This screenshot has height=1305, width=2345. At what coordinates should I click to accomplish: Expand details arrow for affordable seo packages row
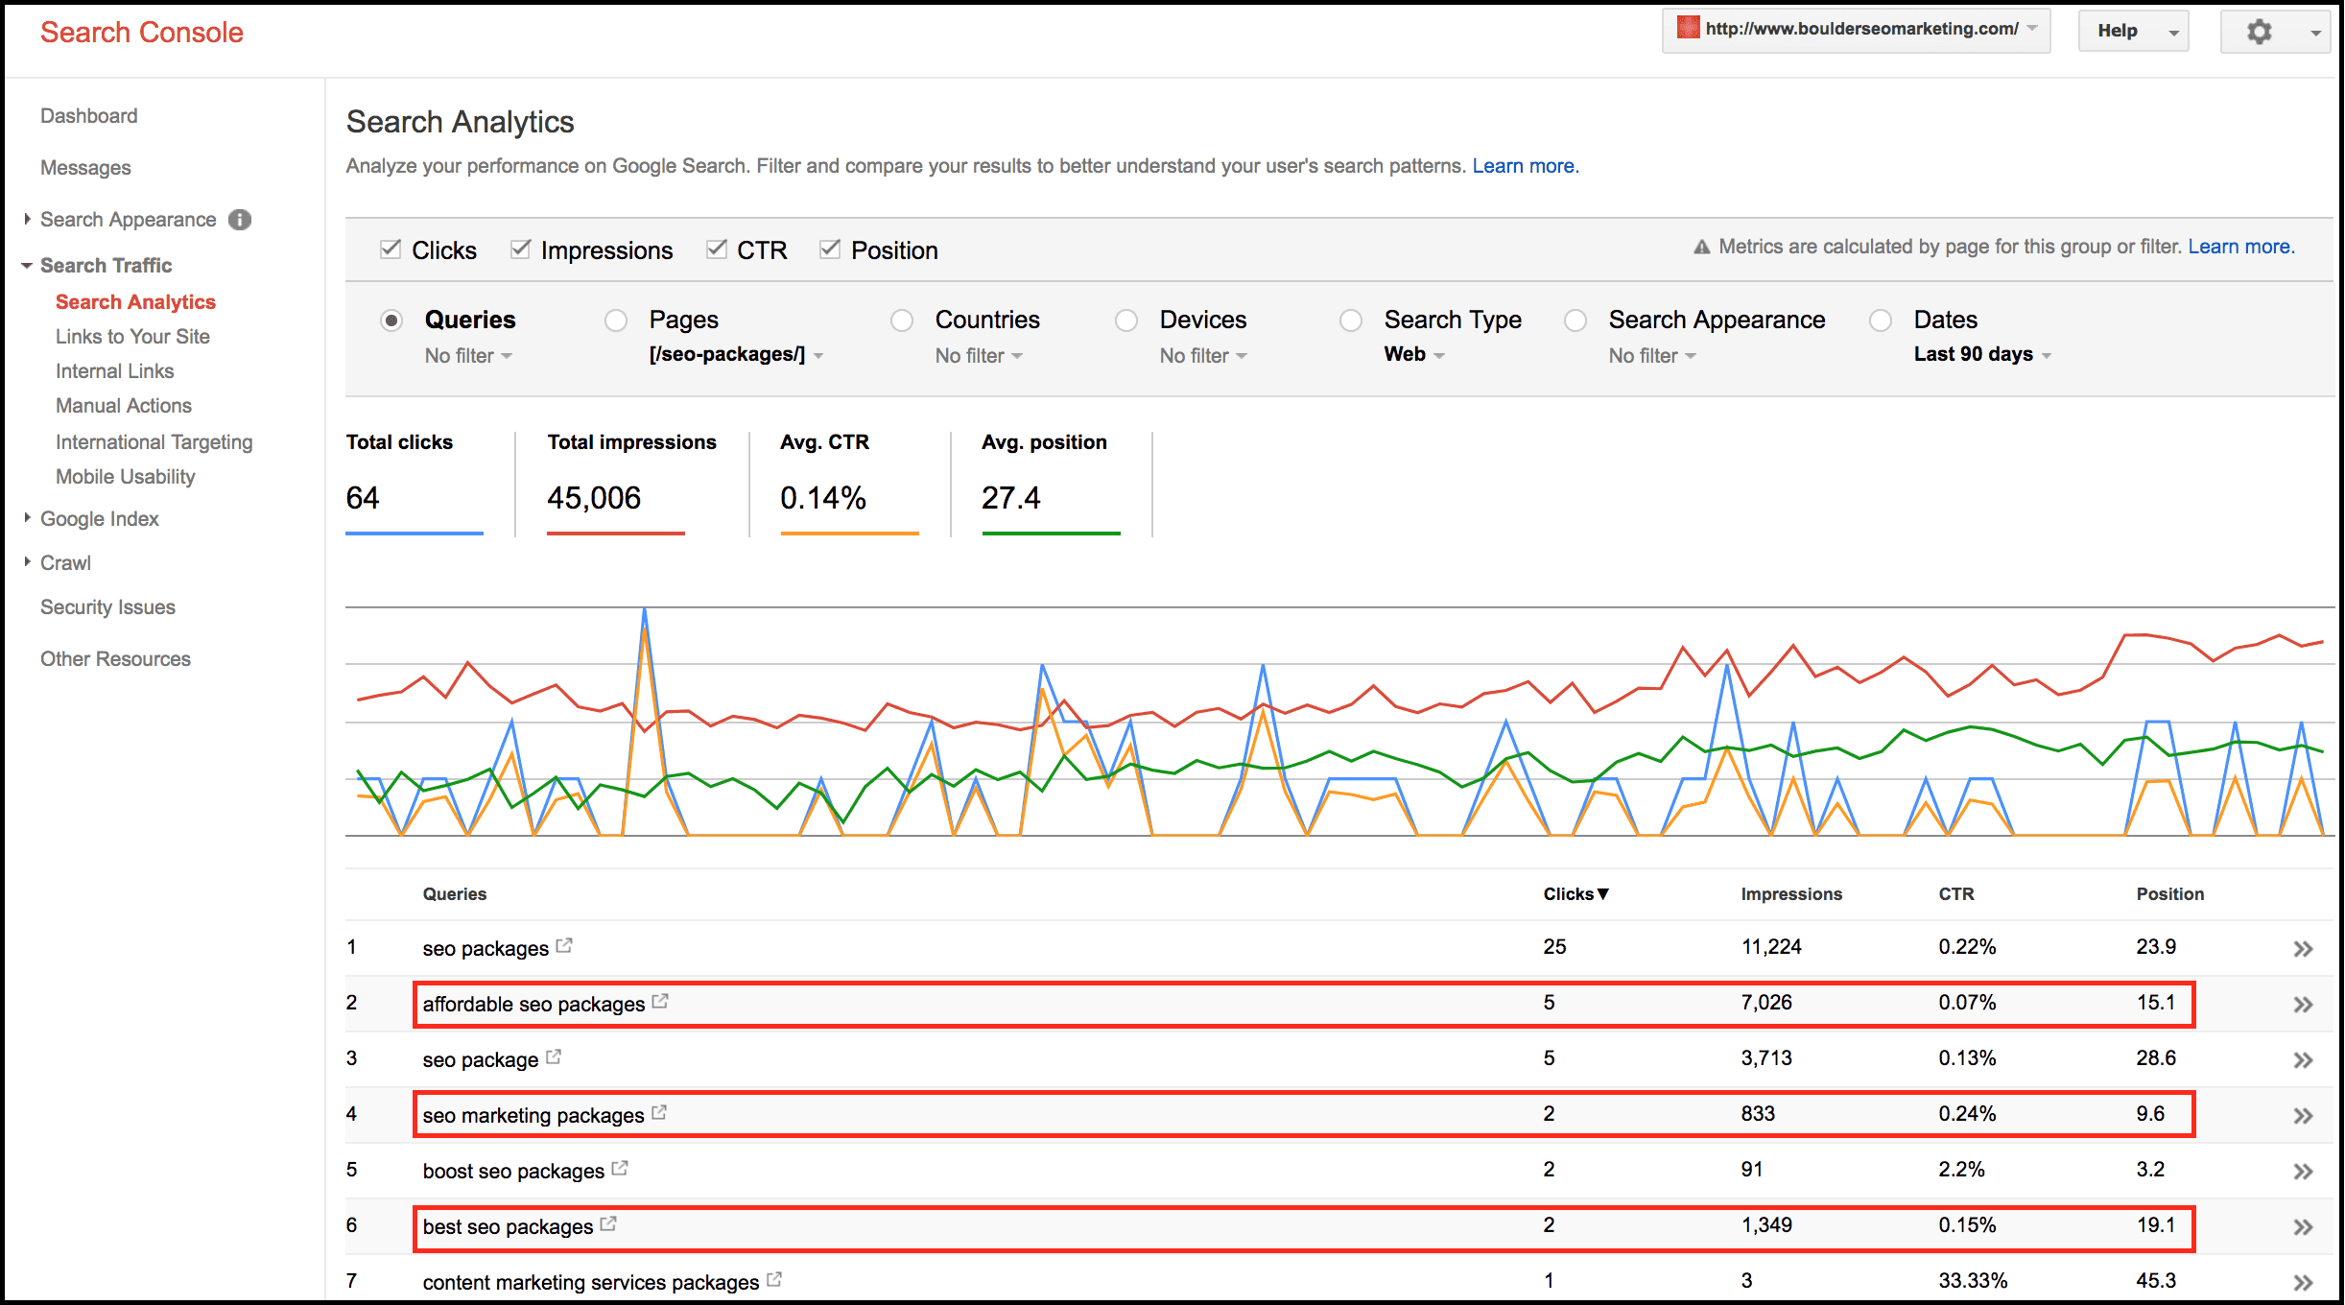coord(2303,1005)
